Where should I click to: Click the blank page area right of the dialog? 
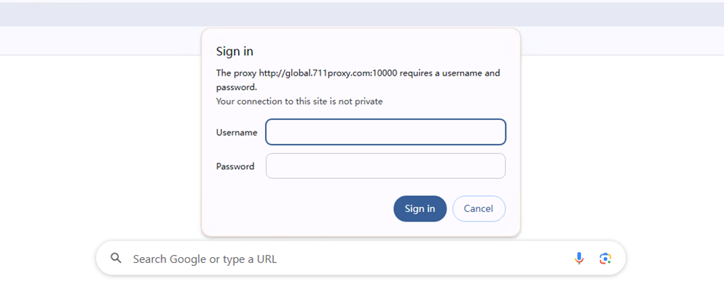619,145
